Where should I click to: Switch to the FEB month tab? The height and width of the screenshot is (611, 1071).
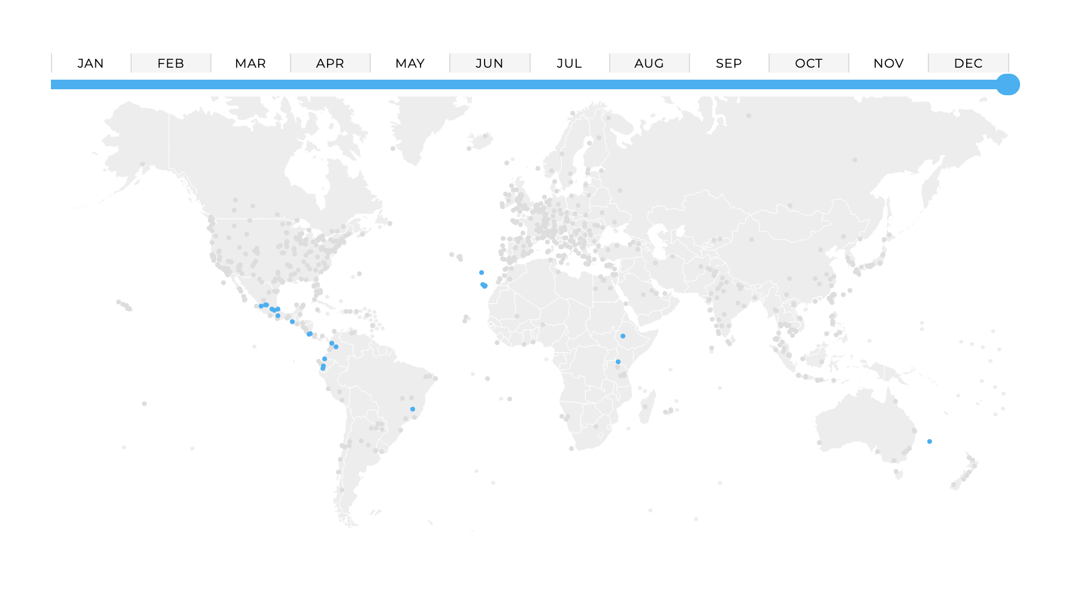(x=171, y=63)
